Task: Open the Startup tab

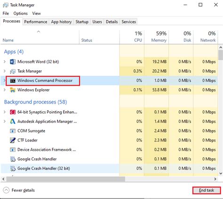Action: click(82, 22)
